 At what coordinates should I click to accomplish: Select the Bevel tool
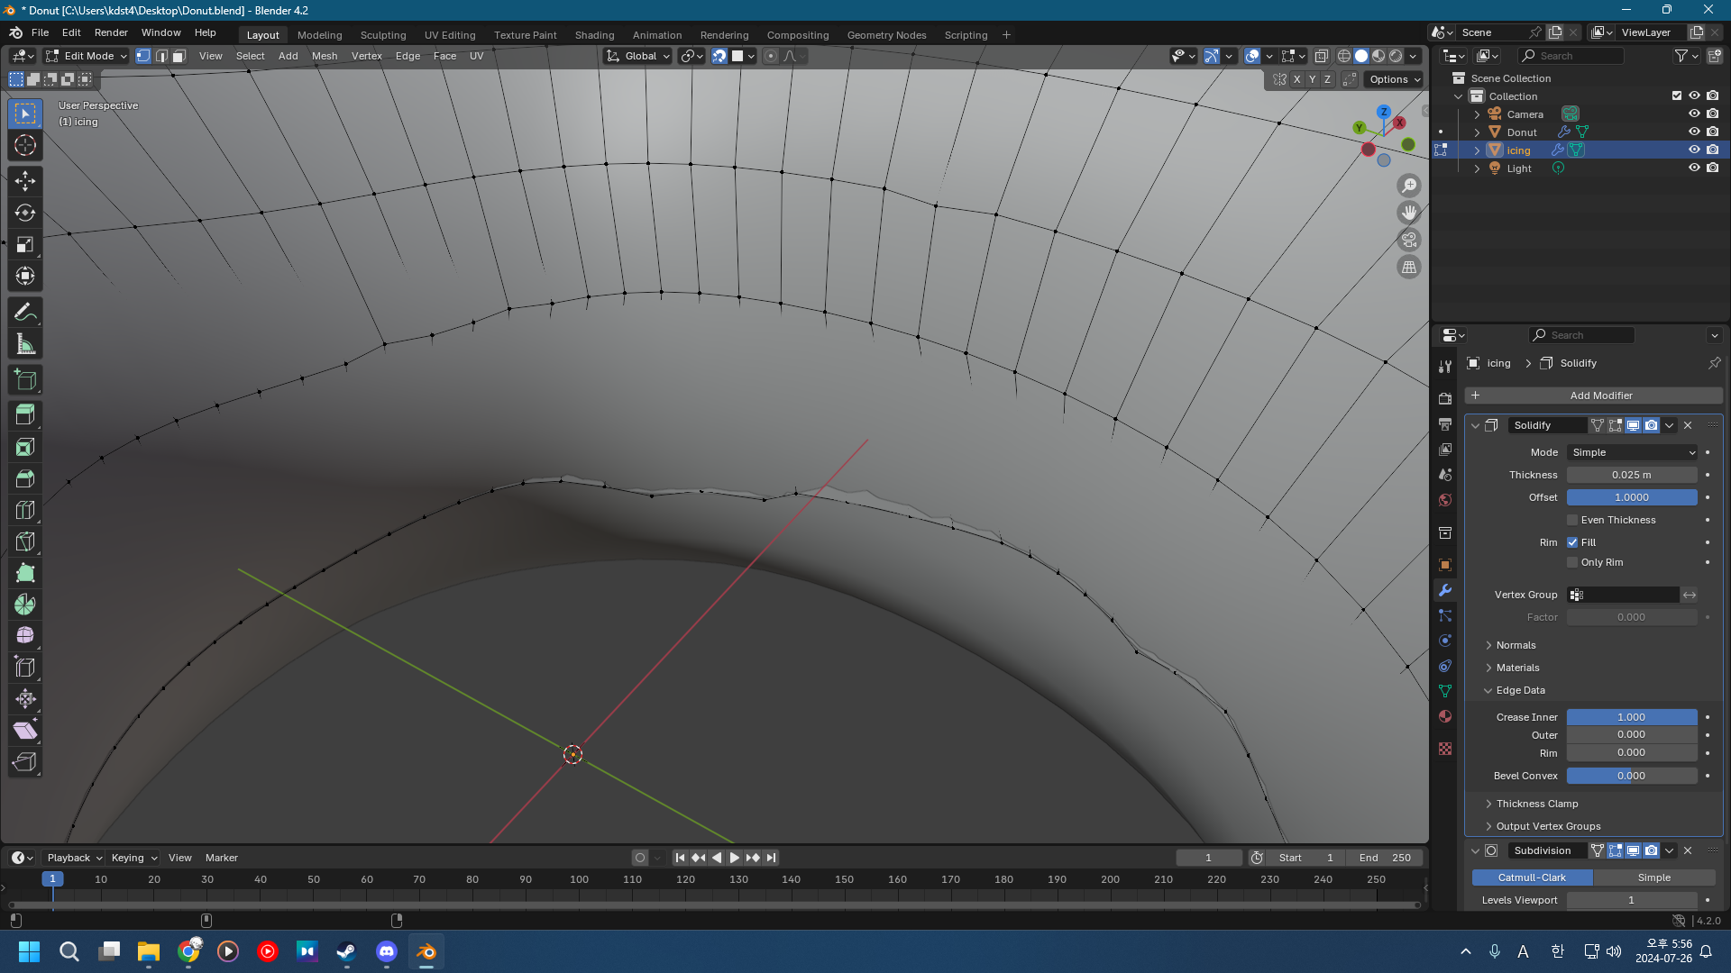tap(25, 478)
